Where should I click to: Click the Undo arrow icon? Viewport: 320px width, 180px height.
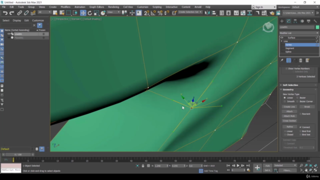pyautogui.click(x=5, y=13)
